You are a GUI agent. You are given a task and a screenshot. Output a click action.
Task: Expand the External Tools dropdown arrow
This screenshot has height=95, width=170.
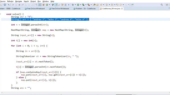pyautogui.click(x=91, y=5)
